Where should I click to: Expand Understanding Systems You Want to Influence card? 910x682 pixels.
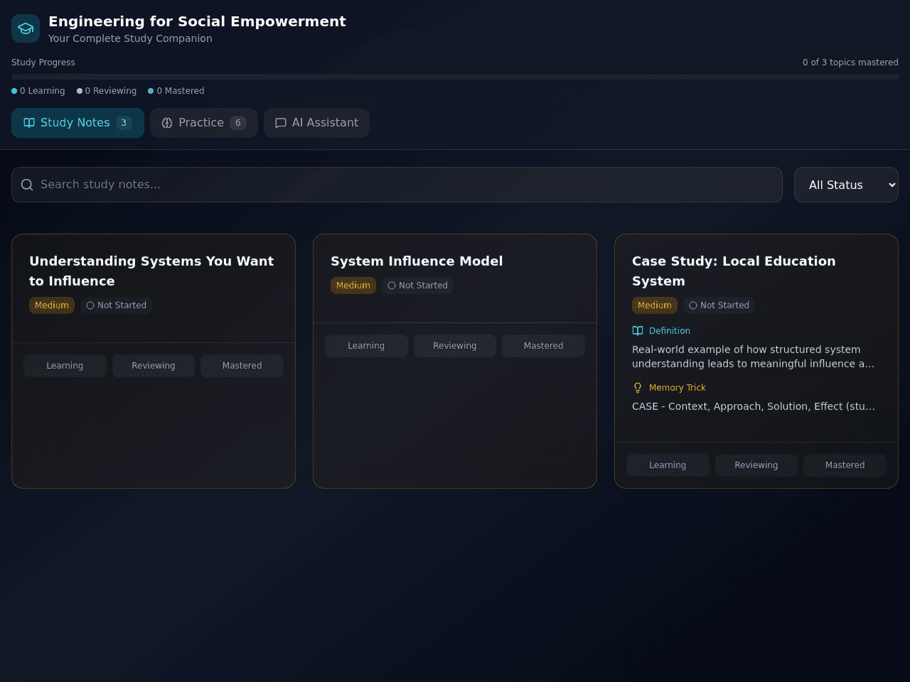tap(151, 271)
